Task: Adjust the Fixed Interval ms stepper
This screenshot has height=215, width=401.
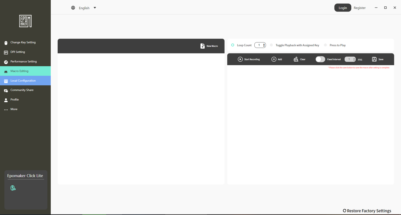Action: coord(354,59)
